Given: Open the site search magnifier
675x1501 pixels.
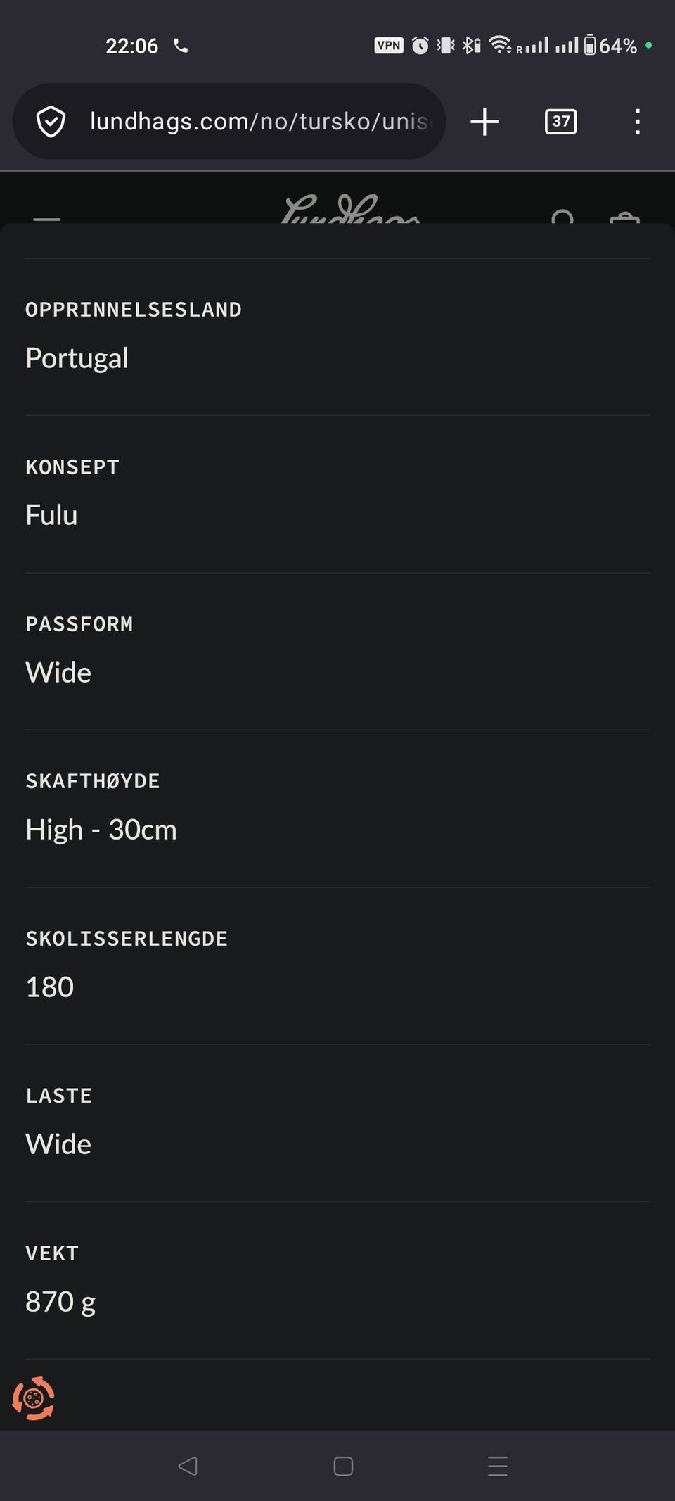Looking at the screenshot, I should click(563, 216).
